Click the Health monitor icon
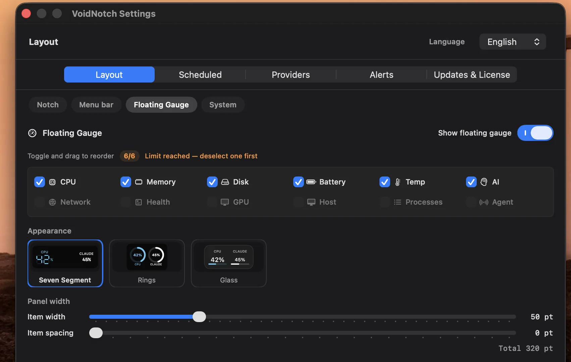 click(x=139, y=202)
